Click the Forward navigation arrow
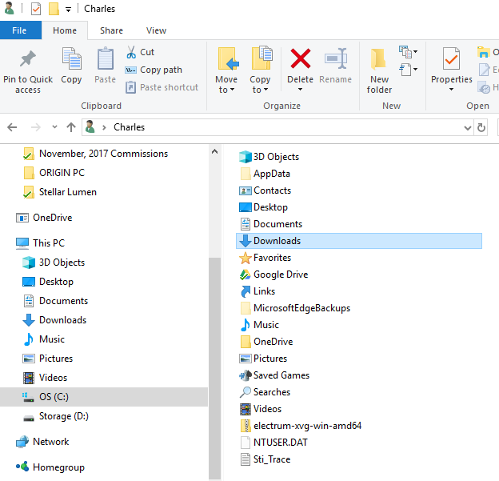Viewport: 499px width, 481px height. (x=36, y=127)
